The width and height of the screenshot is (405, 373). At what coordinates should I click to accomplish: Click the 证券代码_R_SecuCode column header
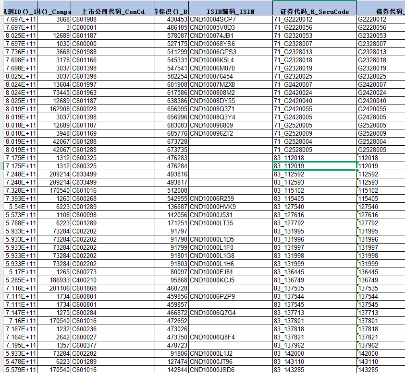(315, 11)
